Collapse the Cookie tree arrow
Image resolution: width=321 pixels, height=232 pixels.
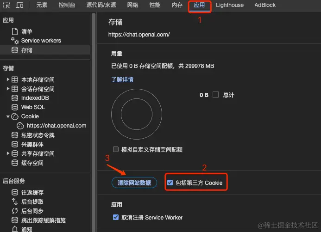(x=8, y=116)
